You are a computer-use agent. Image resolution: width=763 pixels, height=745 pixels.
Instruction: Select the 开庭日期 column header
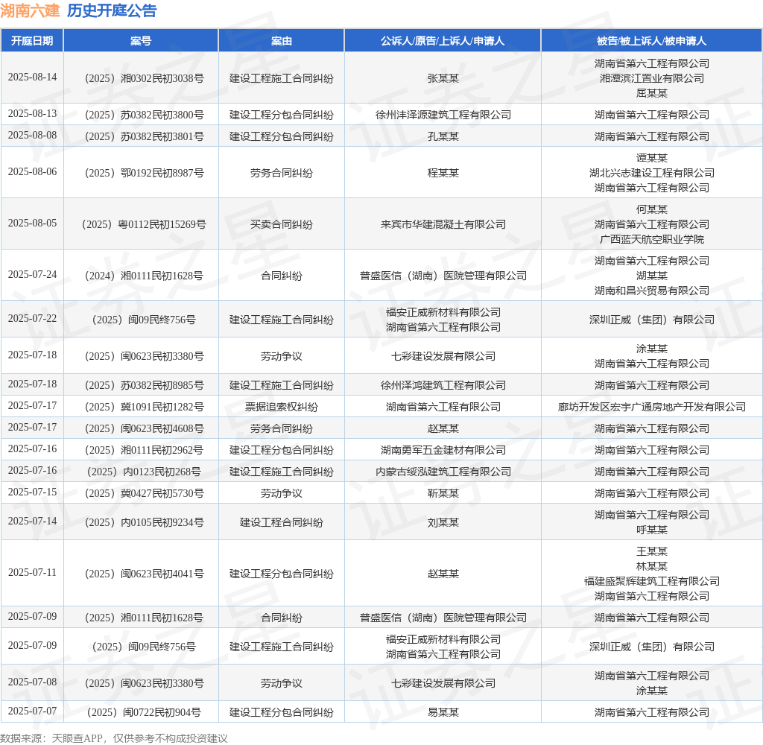32,41
